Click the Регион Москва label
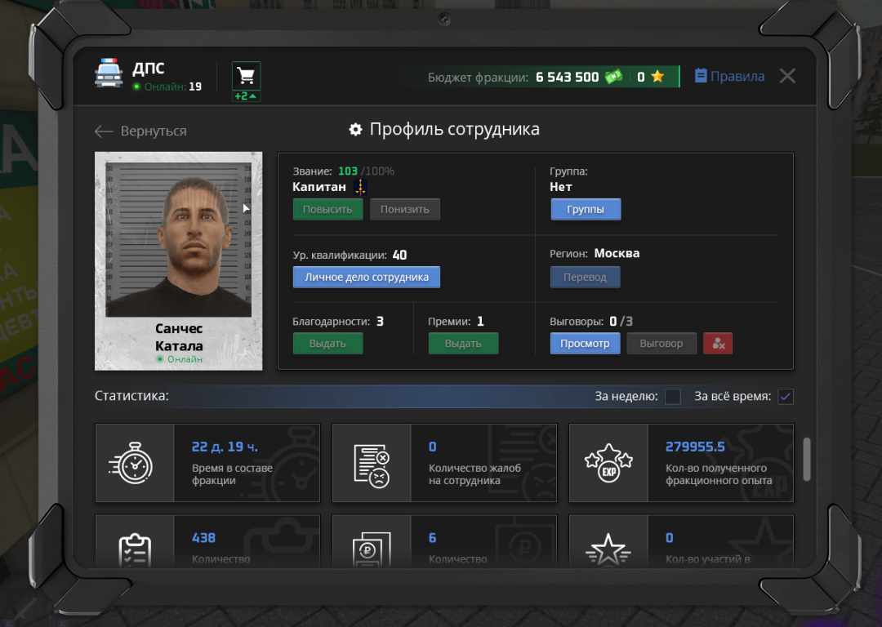The width and height of the screenshot is (882, 627). pyautogui.click(x=595, y=254)
